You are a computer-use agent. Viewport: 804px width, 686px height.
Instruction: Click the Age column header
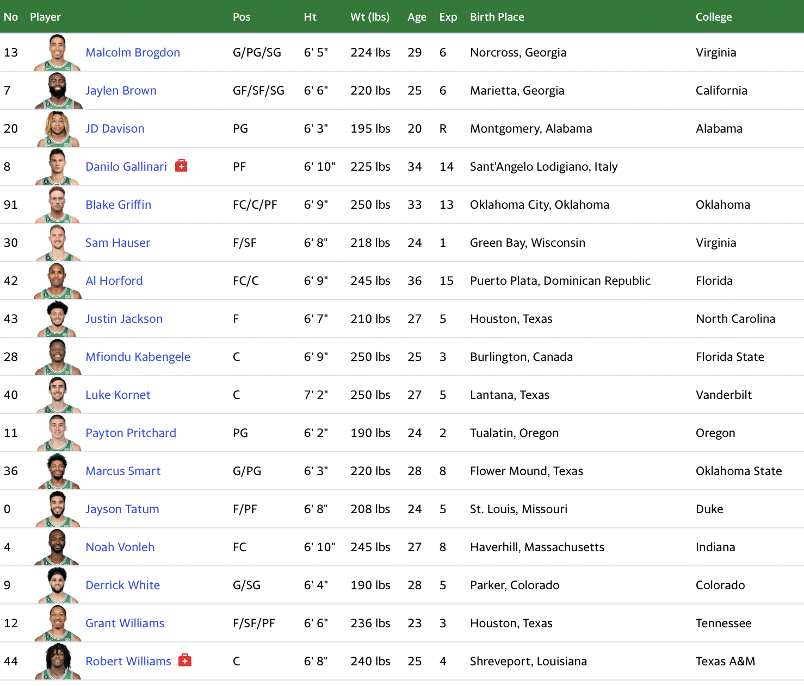coord(417,17)
